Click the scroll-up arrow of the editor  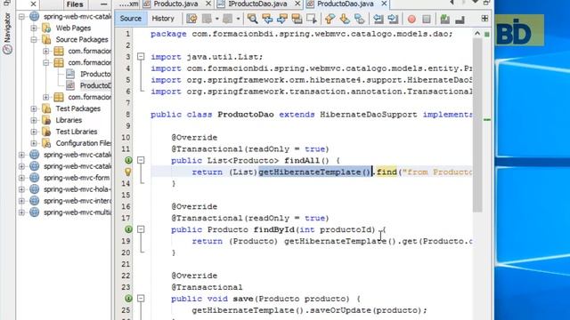(477, 34)
